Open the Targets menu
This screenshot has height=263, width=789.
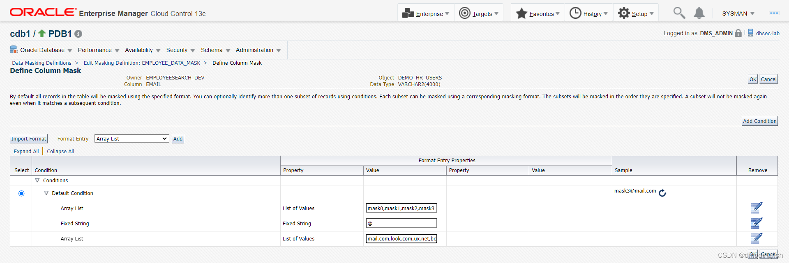pyautogui.click(x=479, y=13)
